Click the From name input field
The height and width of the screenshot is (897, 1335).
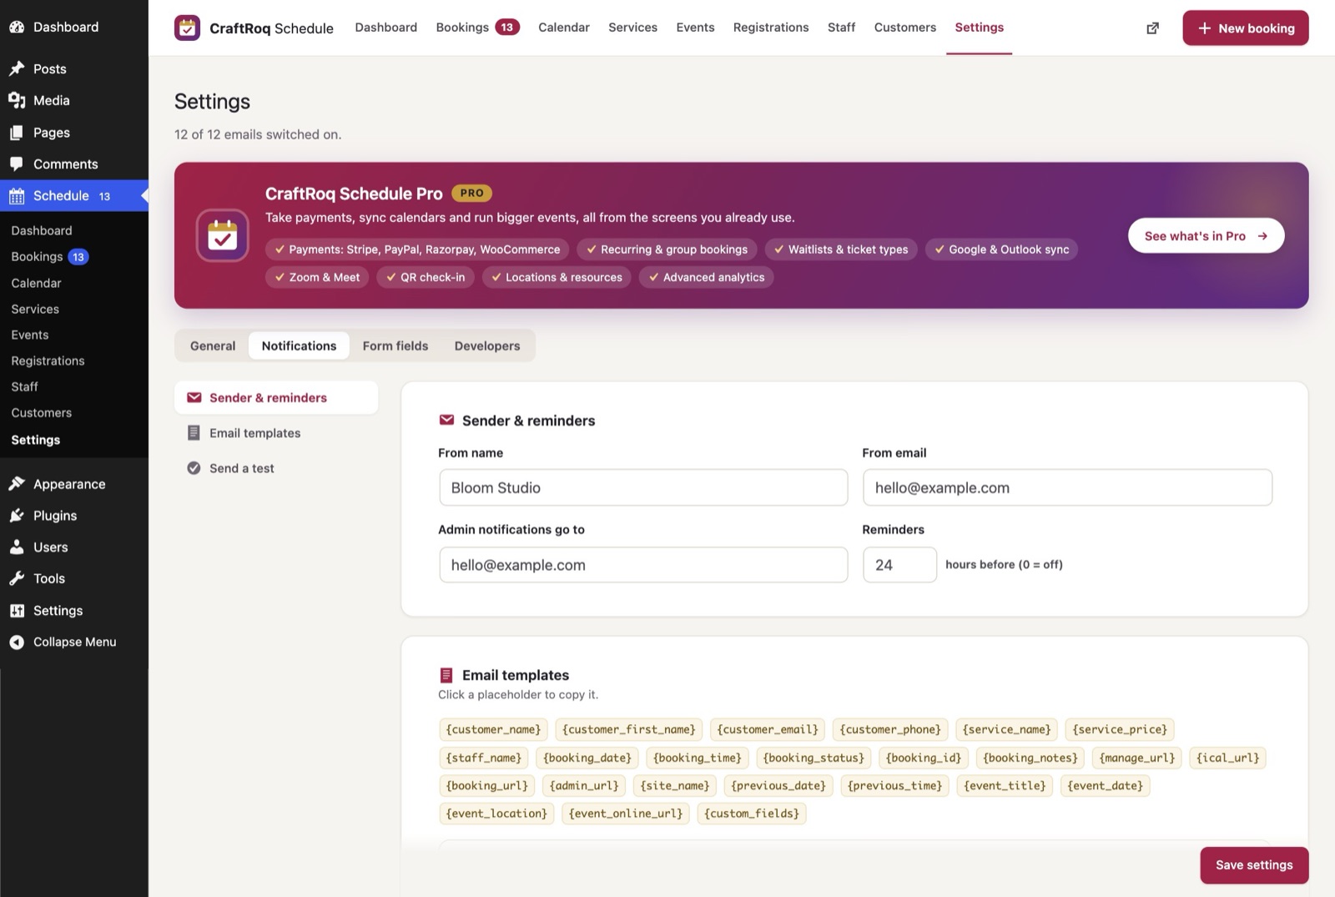[643, 487]
